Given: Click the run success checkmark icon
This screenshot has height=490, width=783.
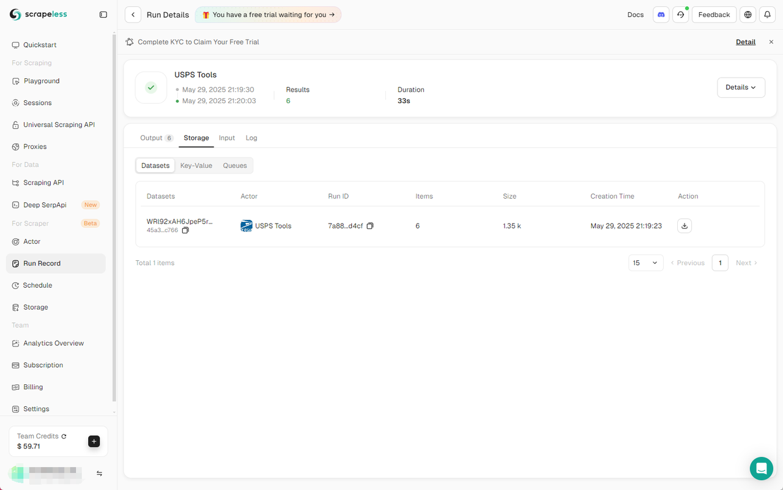Looking at the screenshot, I should pos(151,87).
